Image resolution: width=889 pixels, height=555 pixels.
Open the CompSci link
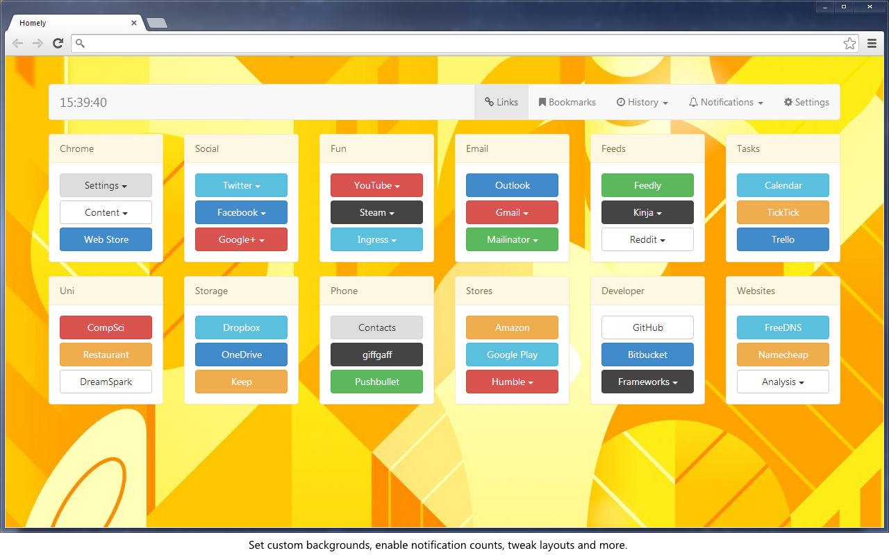(106, 327)
